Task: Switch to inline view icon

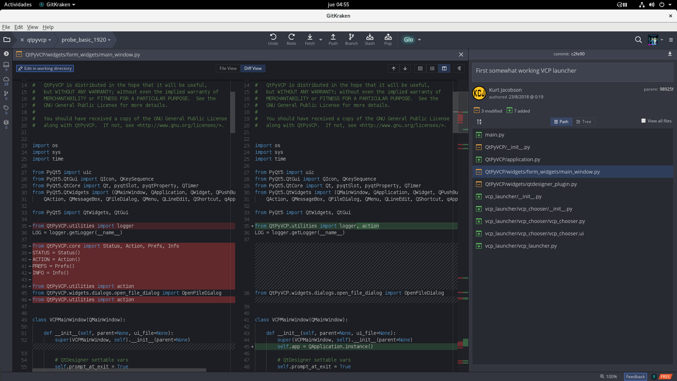Action: 432,68
